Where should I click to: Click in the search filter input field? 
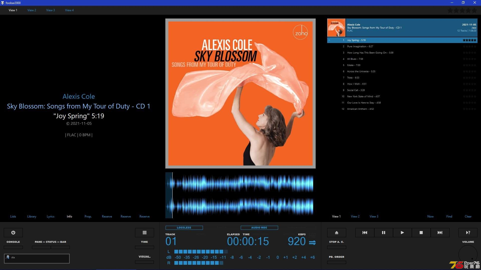(37, 258)
